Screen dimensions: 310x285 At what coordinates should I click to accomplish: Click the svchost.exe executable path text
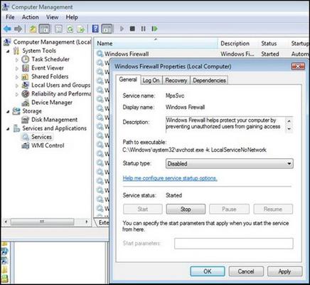[x=194, y=150]
